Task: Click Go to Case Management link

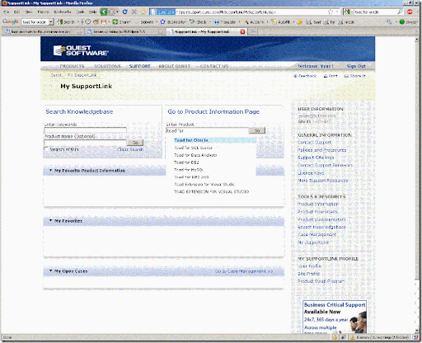Action: [244, 271]
